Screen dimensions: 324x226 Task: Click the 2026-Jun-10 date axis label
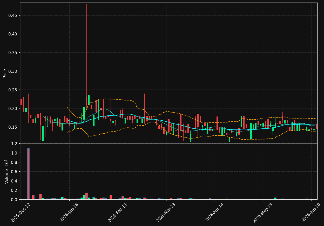point(311,213)
